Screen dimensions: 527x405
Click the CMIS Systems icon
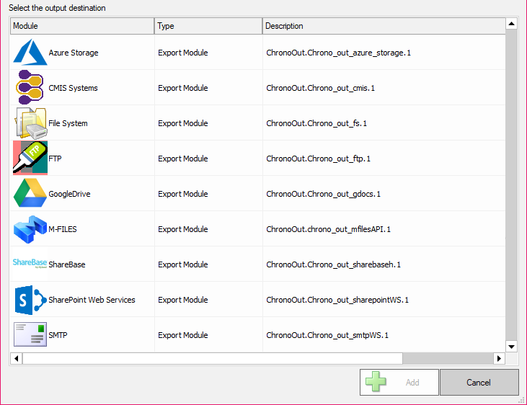[30, 88]
